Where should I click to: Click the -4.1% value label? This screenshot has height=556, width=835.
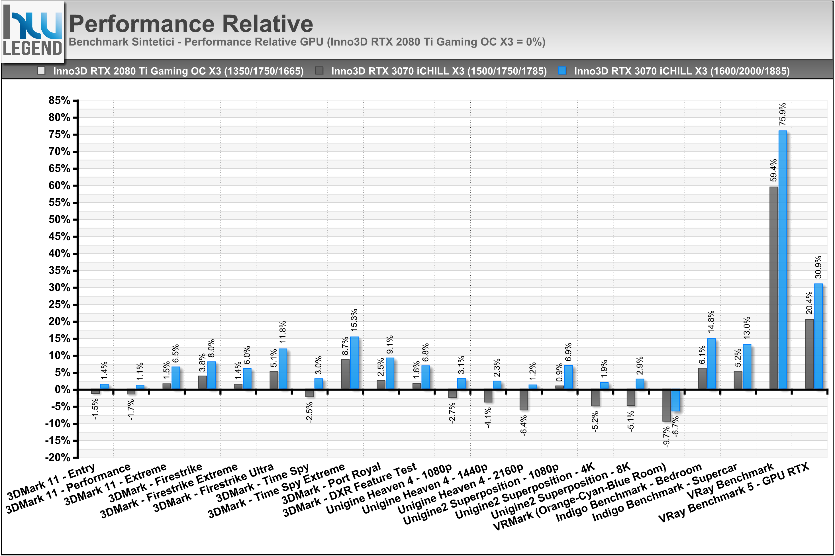click(x=488, y=417)
